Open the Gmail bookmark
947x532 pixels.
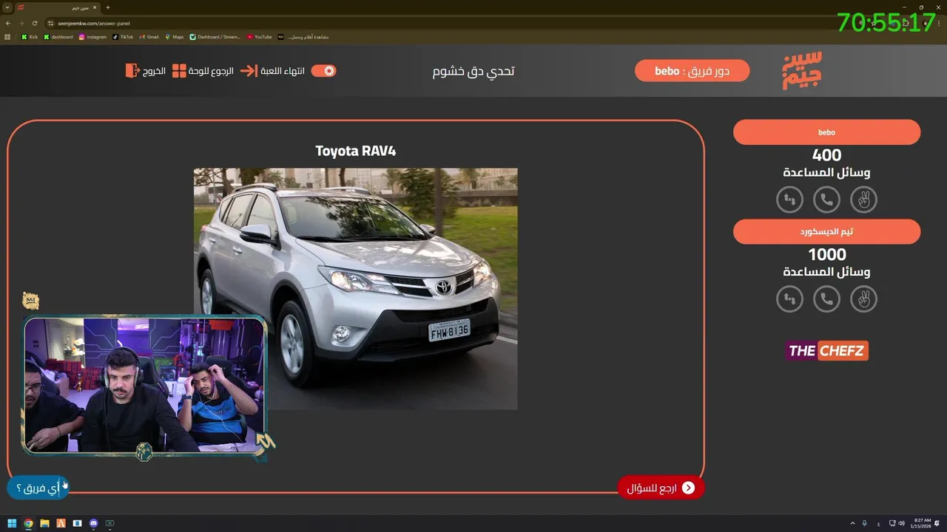tap(149, 36)
